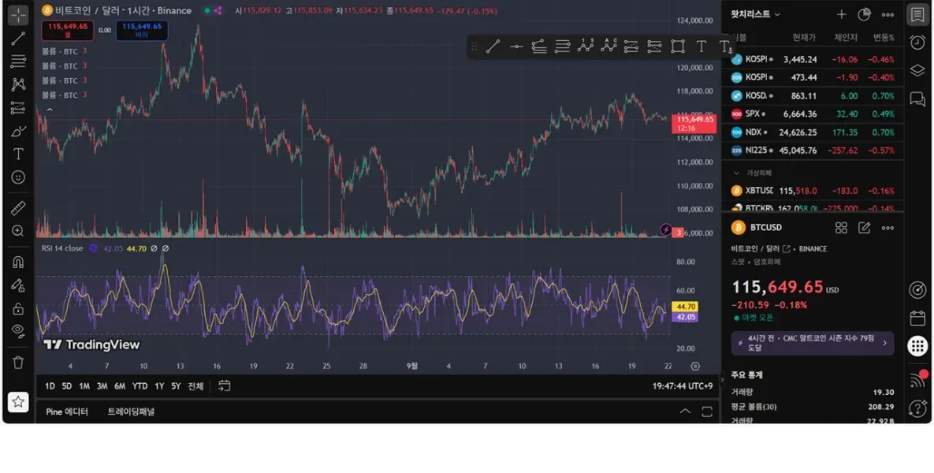
Task: Open the alerts clock icon in right sidebar
Action: point(917,42)
